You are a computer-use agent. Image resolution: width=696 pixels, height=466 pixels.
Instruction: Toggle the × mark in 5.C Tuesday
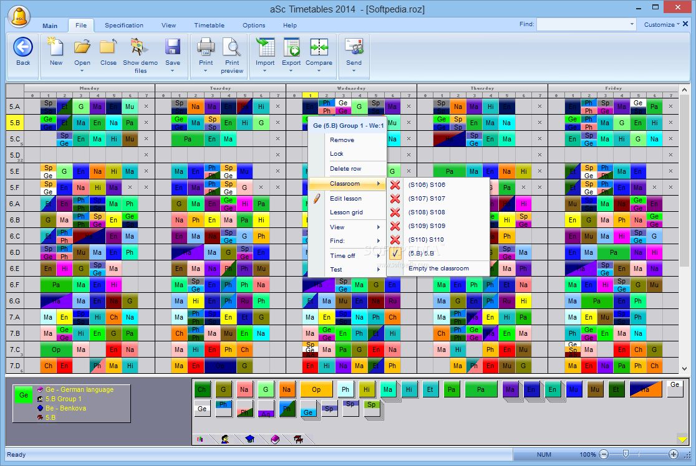pyautogui.click(x=278, y=139)
